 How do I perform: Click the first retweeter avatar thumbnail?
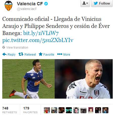click(47, 110)
